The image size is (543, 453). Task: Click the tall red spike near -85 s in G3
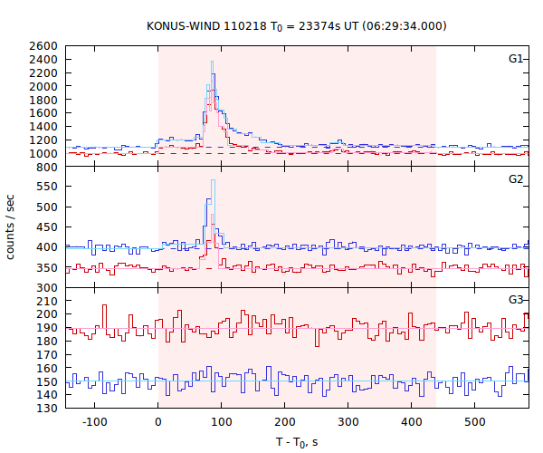pyautogui.click(x=105, y=305)
